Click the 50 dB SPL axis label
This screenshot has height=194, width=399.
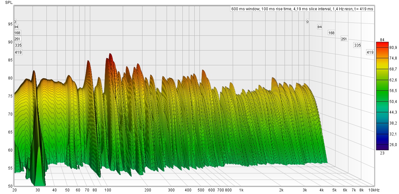[x=10, y=186]
